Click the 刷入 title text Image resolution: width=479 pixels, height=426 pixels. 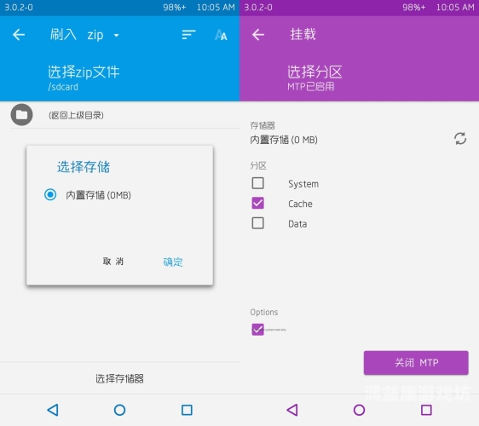point(63,35)
